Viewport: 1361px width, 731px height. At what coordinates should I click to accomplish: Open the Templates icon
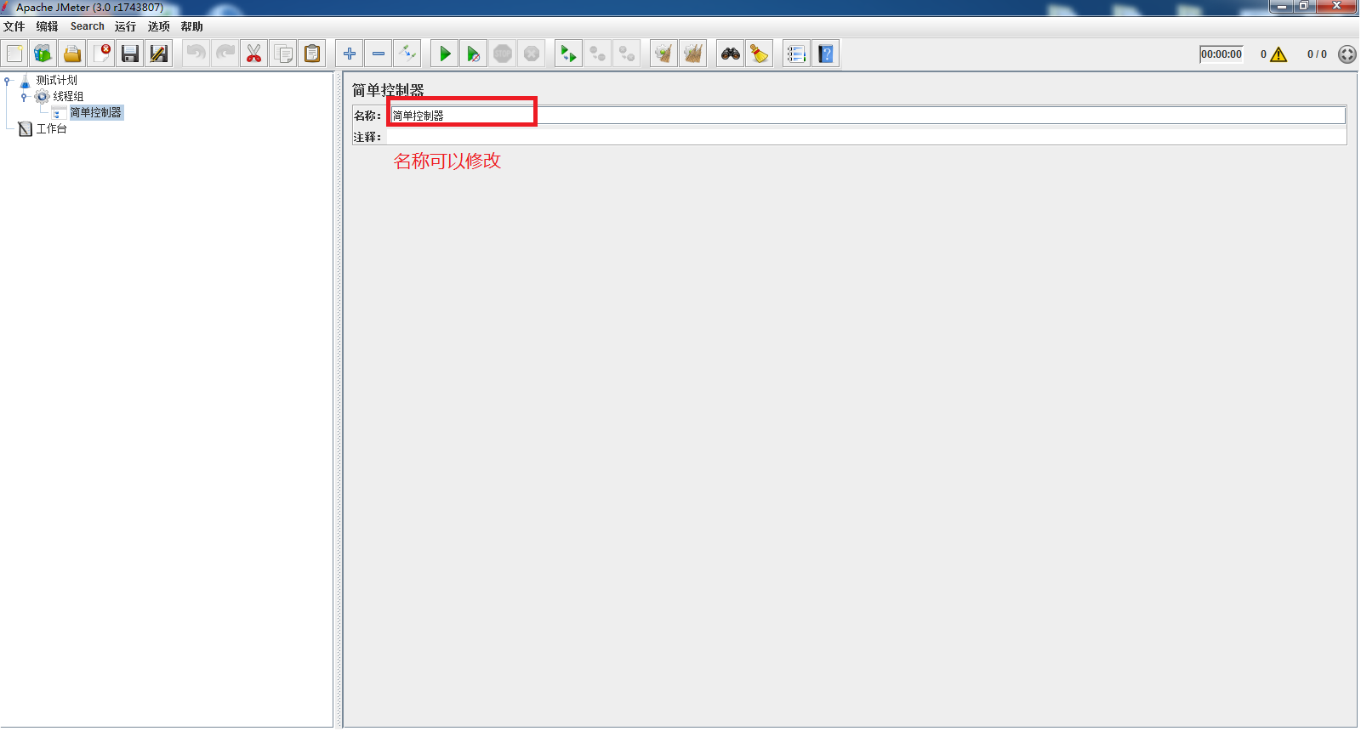pyautogui.click(x=43, y=54)
